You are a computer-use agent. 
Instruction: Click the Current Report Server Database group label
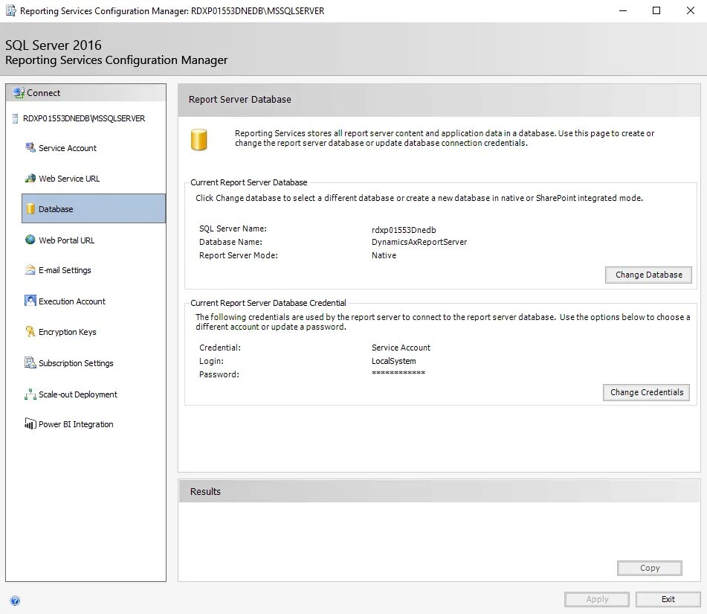(248, 182)
